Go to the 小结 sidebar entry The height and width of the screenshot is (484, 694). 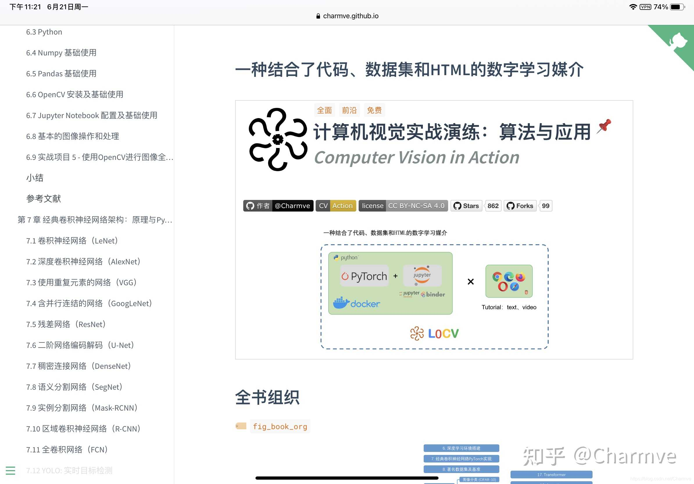[35, 178]
